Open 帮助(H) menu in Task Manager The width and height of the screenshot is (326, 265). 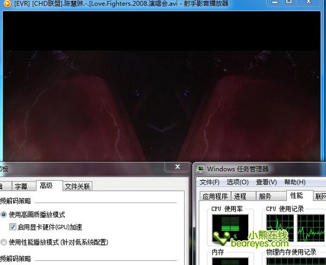click(295, 182)
